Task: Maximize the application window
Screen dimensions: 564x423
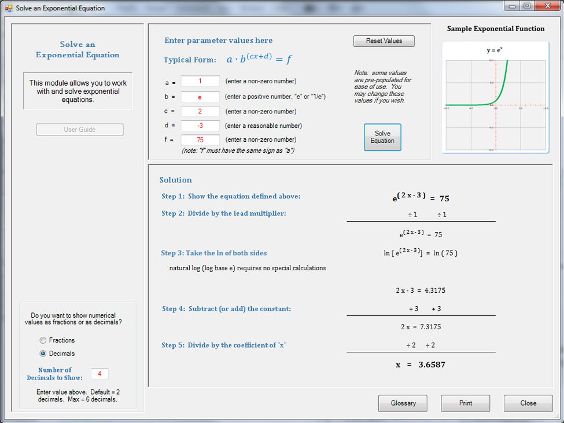Action: point(527,6)
